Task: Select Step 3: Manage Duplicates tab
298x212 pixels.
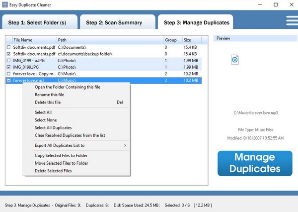Action: (196, 22)
